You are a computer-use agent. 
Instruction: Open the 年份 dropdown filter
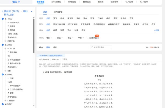(x=49, y=38)
